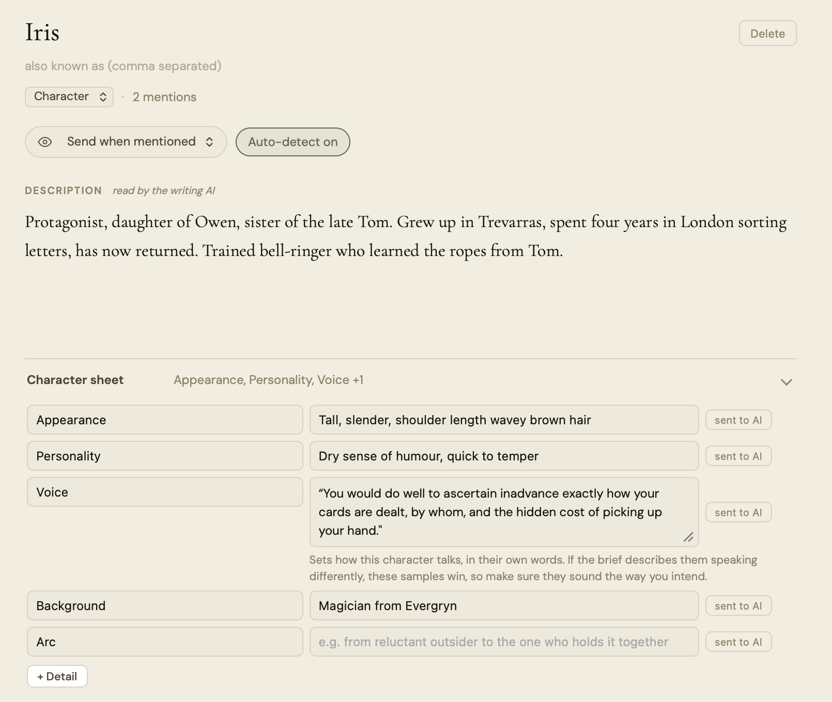Click the empty Arc value field
This screenshot has height=702, width=832.
[x=504, y=642]
